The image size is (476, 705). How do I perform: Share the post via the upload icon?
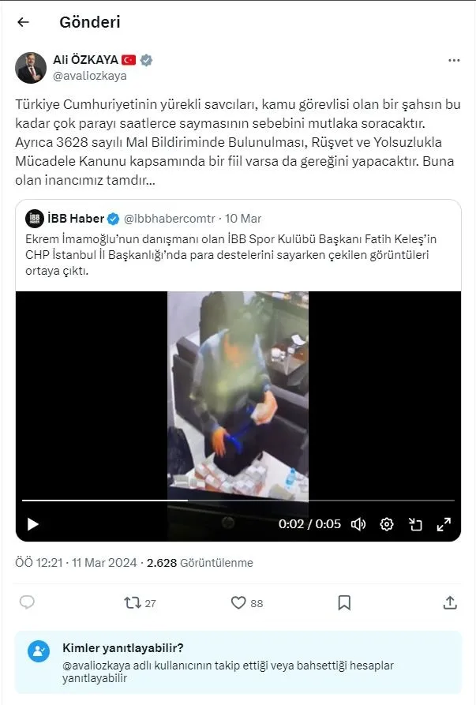tap(450, 602)
